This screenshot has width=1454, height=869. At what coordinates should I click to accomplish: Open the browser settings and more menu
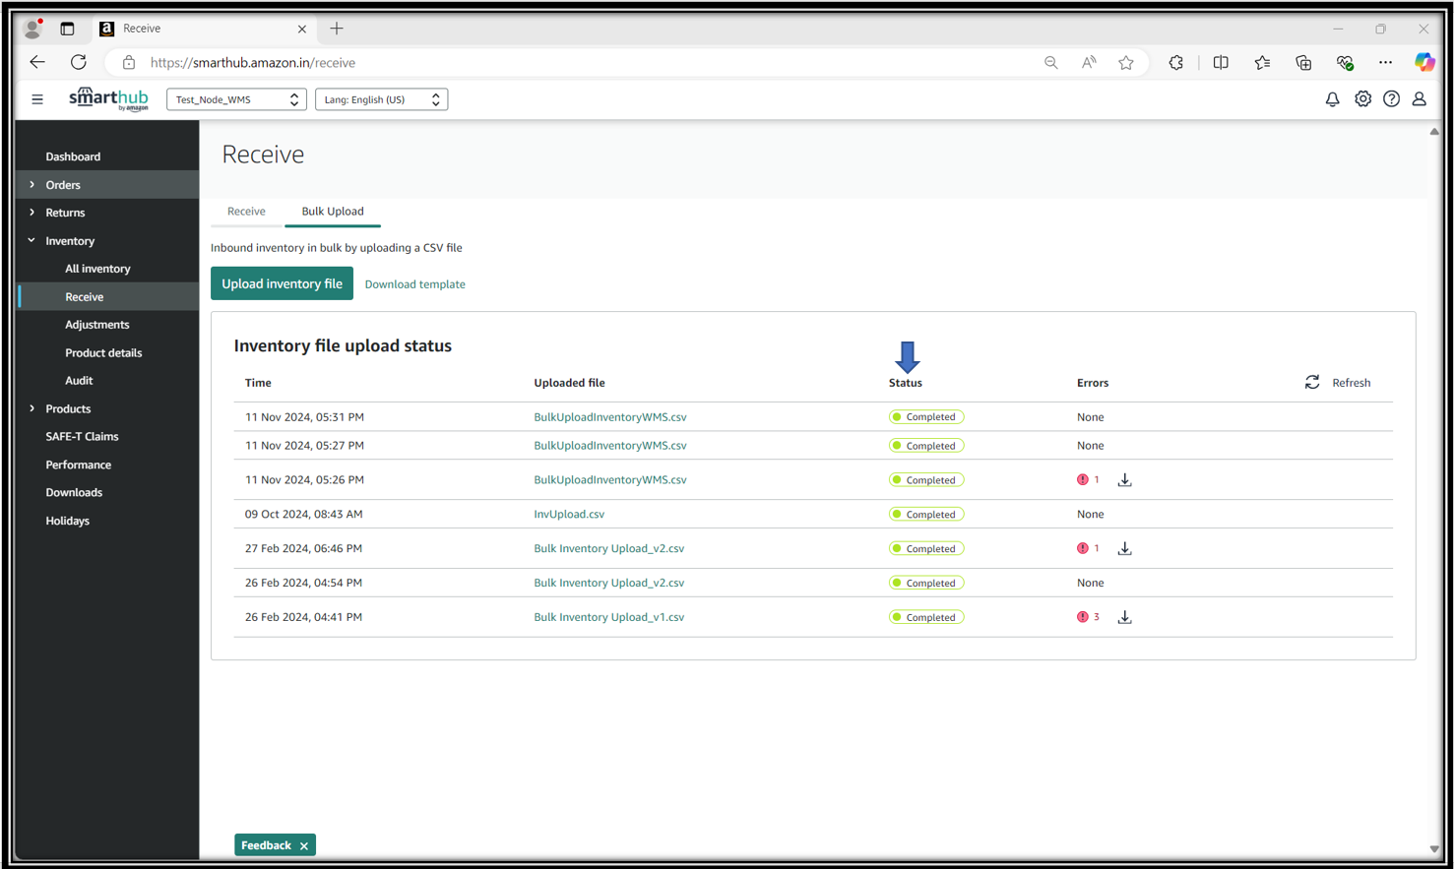1385,62
